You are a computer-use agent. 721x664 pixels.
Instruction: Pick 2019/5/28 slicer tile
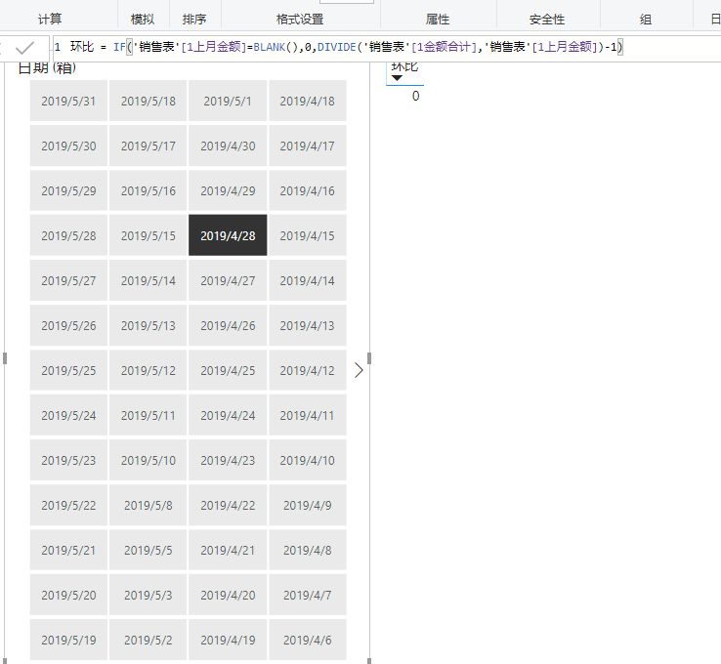(x=68, y=235)
